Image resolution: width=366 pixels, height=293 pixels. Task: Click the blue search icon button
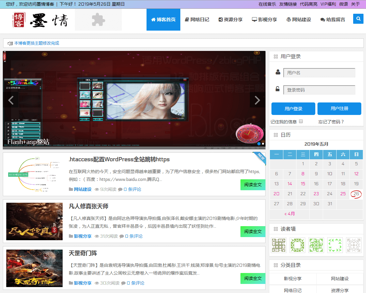pyautogui.click(x=358, y=19)
